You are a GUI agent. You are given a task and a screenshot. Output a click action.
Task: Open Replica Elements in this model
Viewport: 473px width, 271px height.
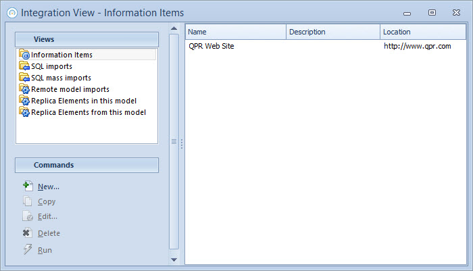[84, 101]
